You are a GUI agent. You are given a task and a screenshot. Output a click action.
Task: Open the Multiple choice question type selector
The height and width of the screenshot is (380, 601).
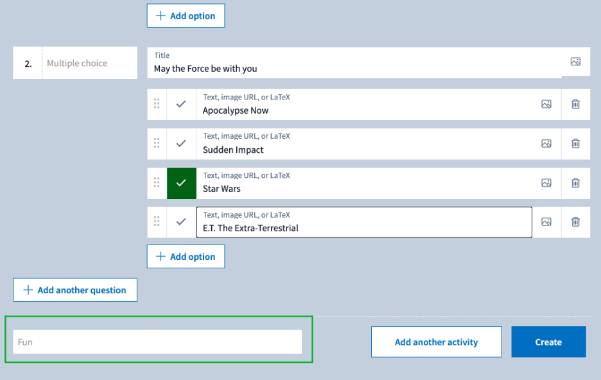click(89, 63)
